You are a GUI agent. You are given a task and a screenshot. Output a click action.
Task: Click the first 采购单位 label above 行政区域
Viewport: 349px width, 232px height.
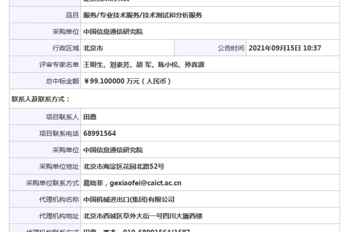(65, 32)
